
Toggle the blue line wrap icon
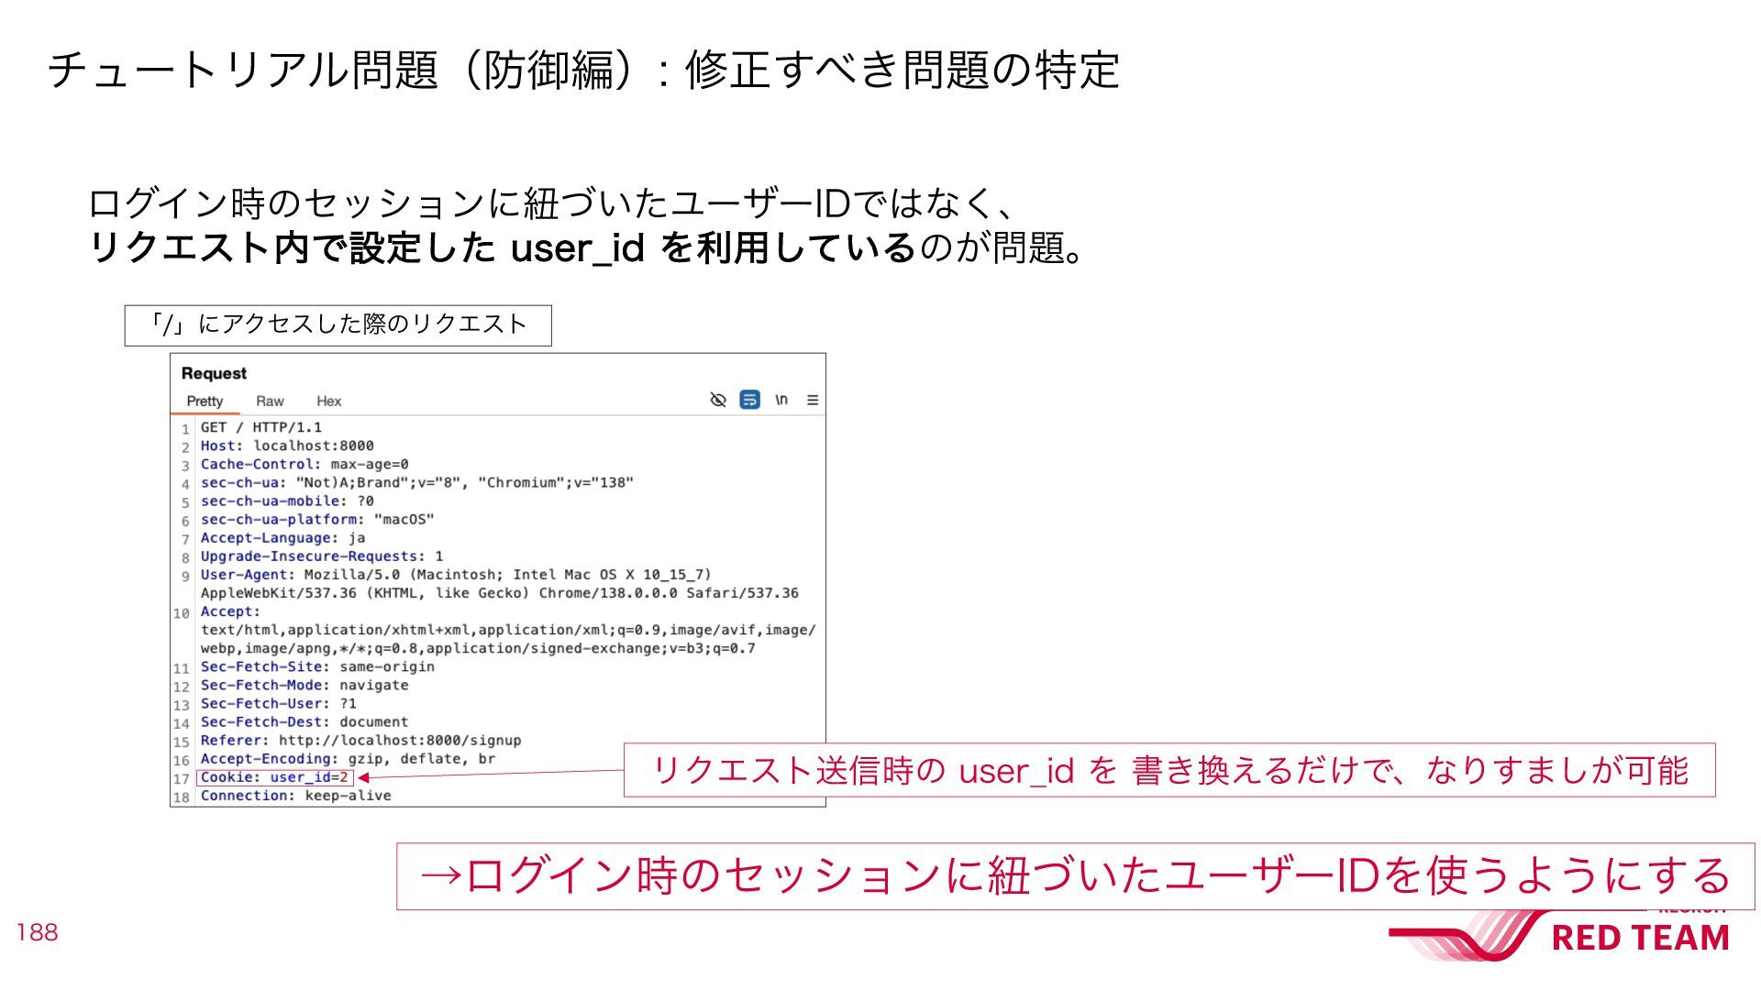(x=749, y=400)
